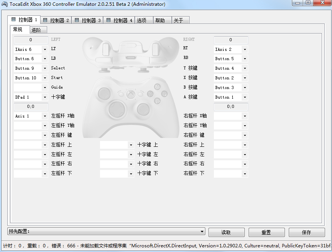This screenshot has height=252, width=332.
Task: Click the right thumbstick on controller image
Action: [143, 109]
